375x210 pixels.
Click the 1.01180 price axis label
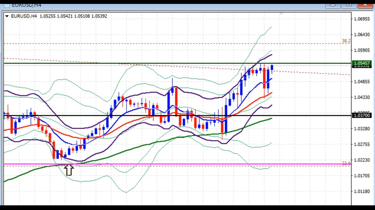pos(362,192)
